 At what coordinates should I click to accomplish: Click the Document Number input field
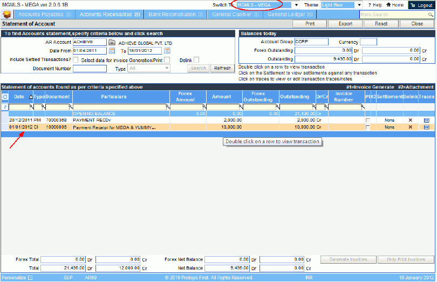tap(90, 69)
